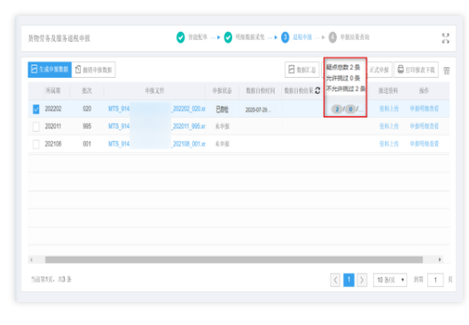Check the checkbox for row 202011
Screen dimensions: 469x325
pyautogui.click(x=35, y=127)
